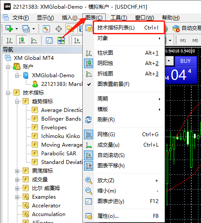
Task: Select 技术指标列表(L) menu entry
Action: coord(129,28)
